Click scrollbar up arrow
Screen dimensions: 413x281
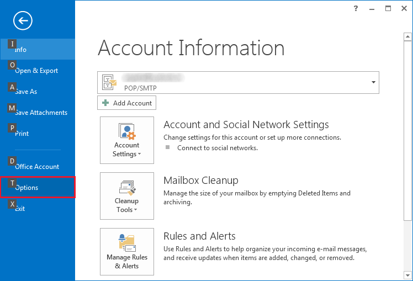[x=407, y=36]
